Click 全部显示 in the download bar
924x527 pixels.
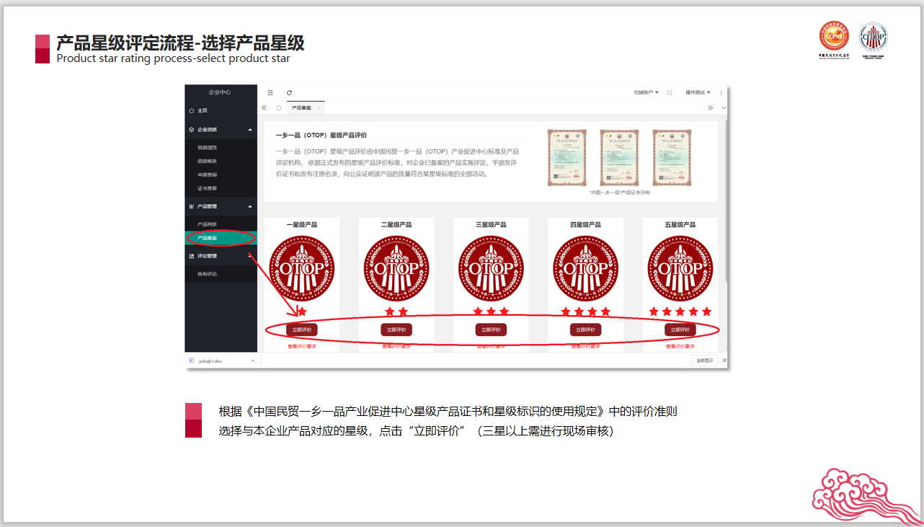(x=704, y=360)
